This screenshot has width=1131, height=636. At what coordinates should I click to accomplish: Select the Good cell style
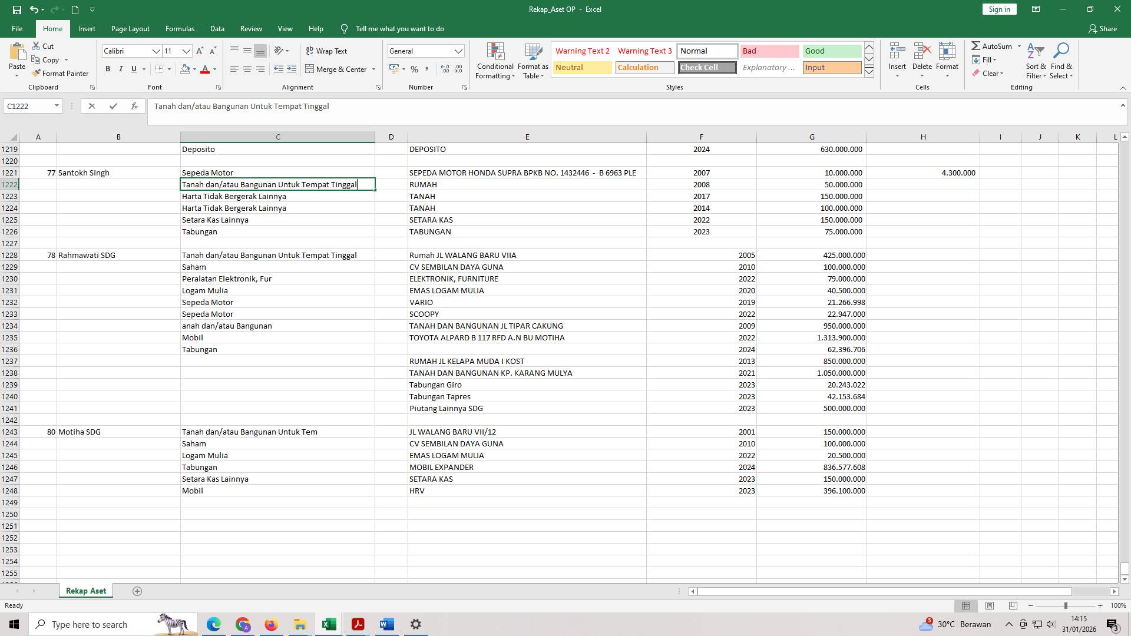coord(831,51)
